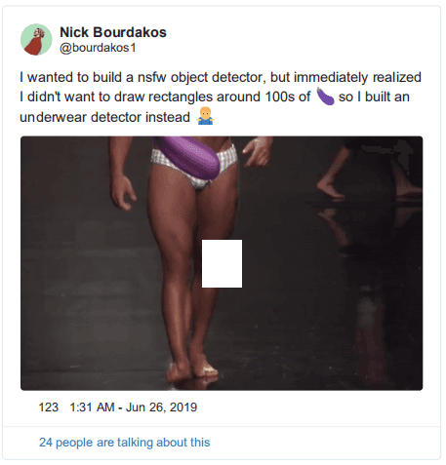
Task: Open the 1:31 AM - Jun 26, 2019 timestamp
Action: 134,407
